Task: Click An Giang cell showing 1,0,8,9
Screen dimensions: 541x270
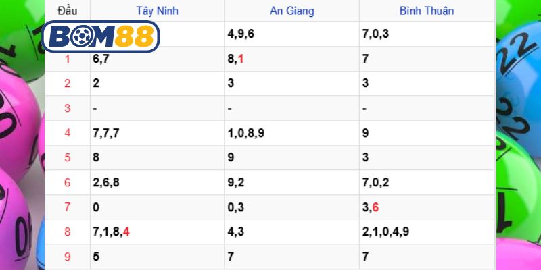Action: (x=246, y=133)
